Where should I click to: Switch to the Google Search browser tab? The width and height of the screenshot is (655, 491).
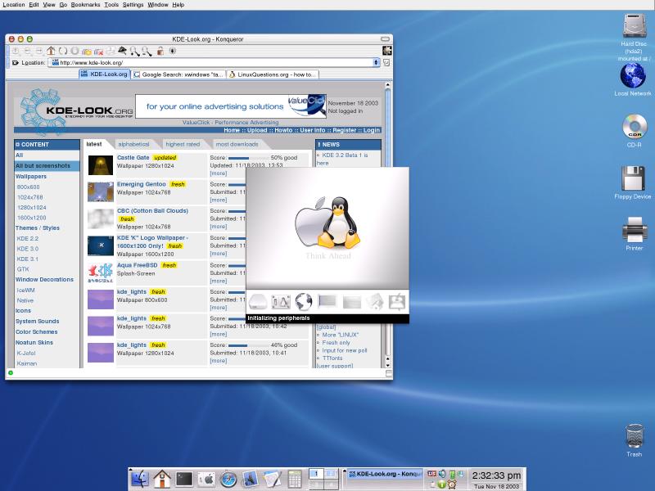pyautogui.click(x=178, y=74)
